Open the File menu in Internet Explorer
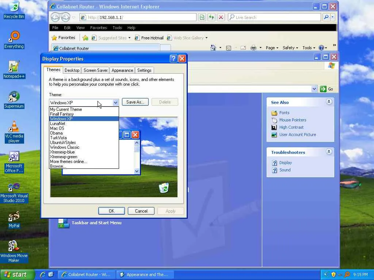This screenshot has height=280, width=374. 55,28
